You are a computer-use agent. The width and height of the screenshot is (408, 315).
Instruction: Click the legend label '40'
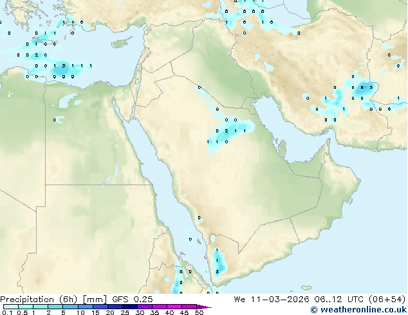coord(169,312)
